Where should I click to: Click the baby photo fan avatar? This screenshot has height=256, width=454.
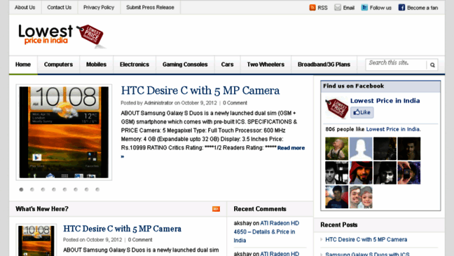tap(337, 149)
